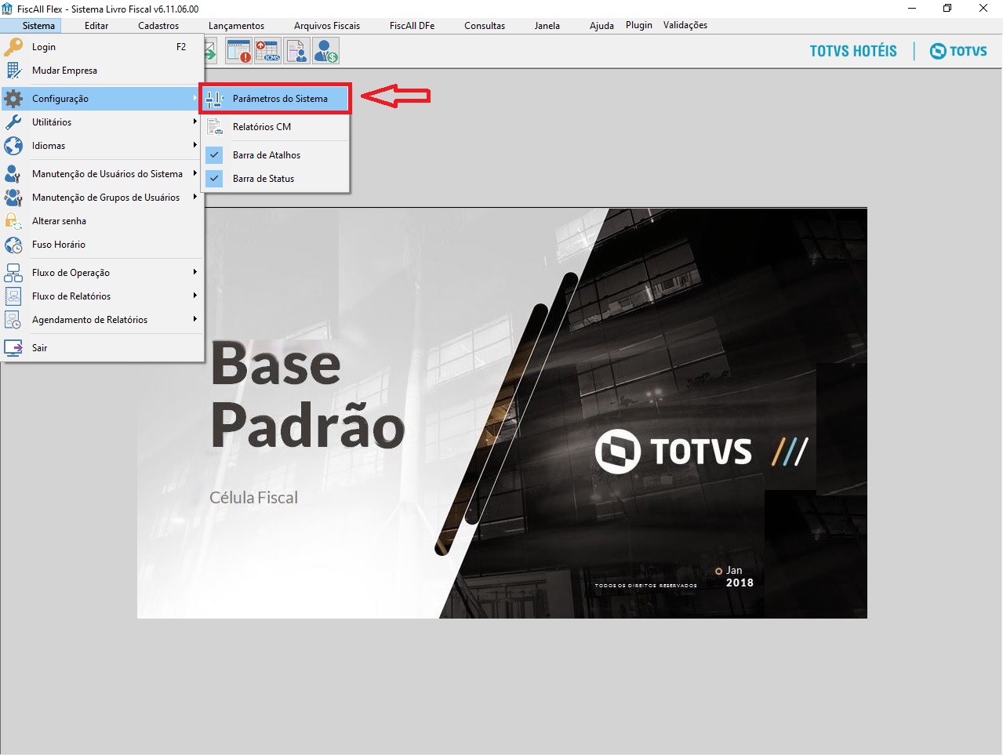
Task: Click the Login key icon
Action: point(13,47)
